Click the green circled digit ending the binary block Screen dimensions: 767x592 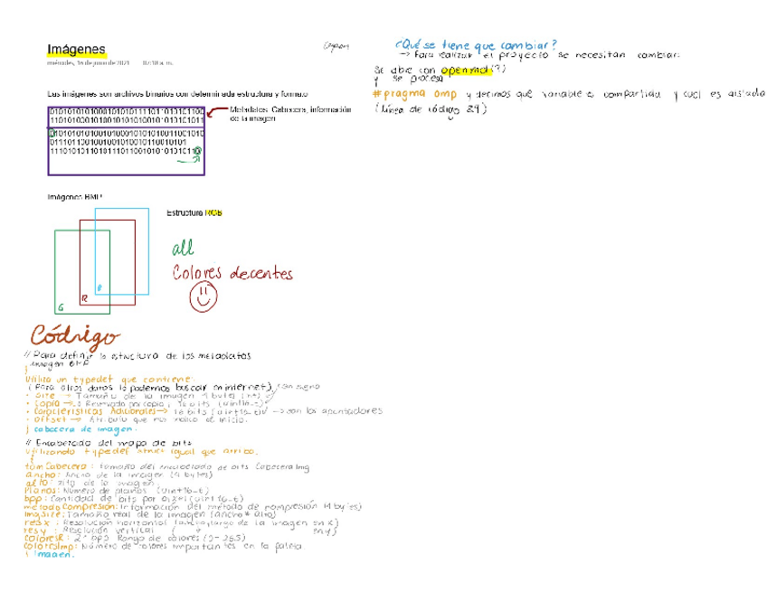click(197, 152)
